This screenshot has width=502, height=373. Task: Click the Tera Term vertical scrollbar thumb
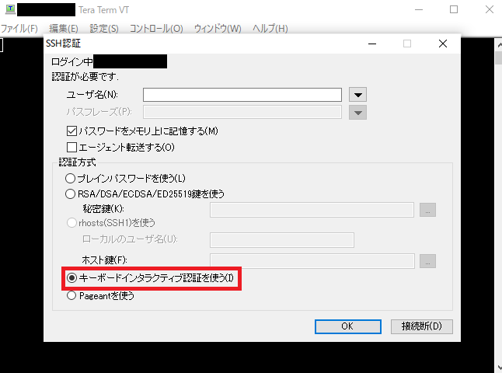pos(498,58)
